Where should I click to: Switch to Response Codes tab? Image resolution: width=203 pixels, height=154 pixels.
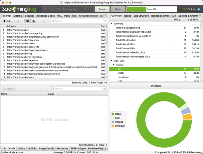coord(46,16)
